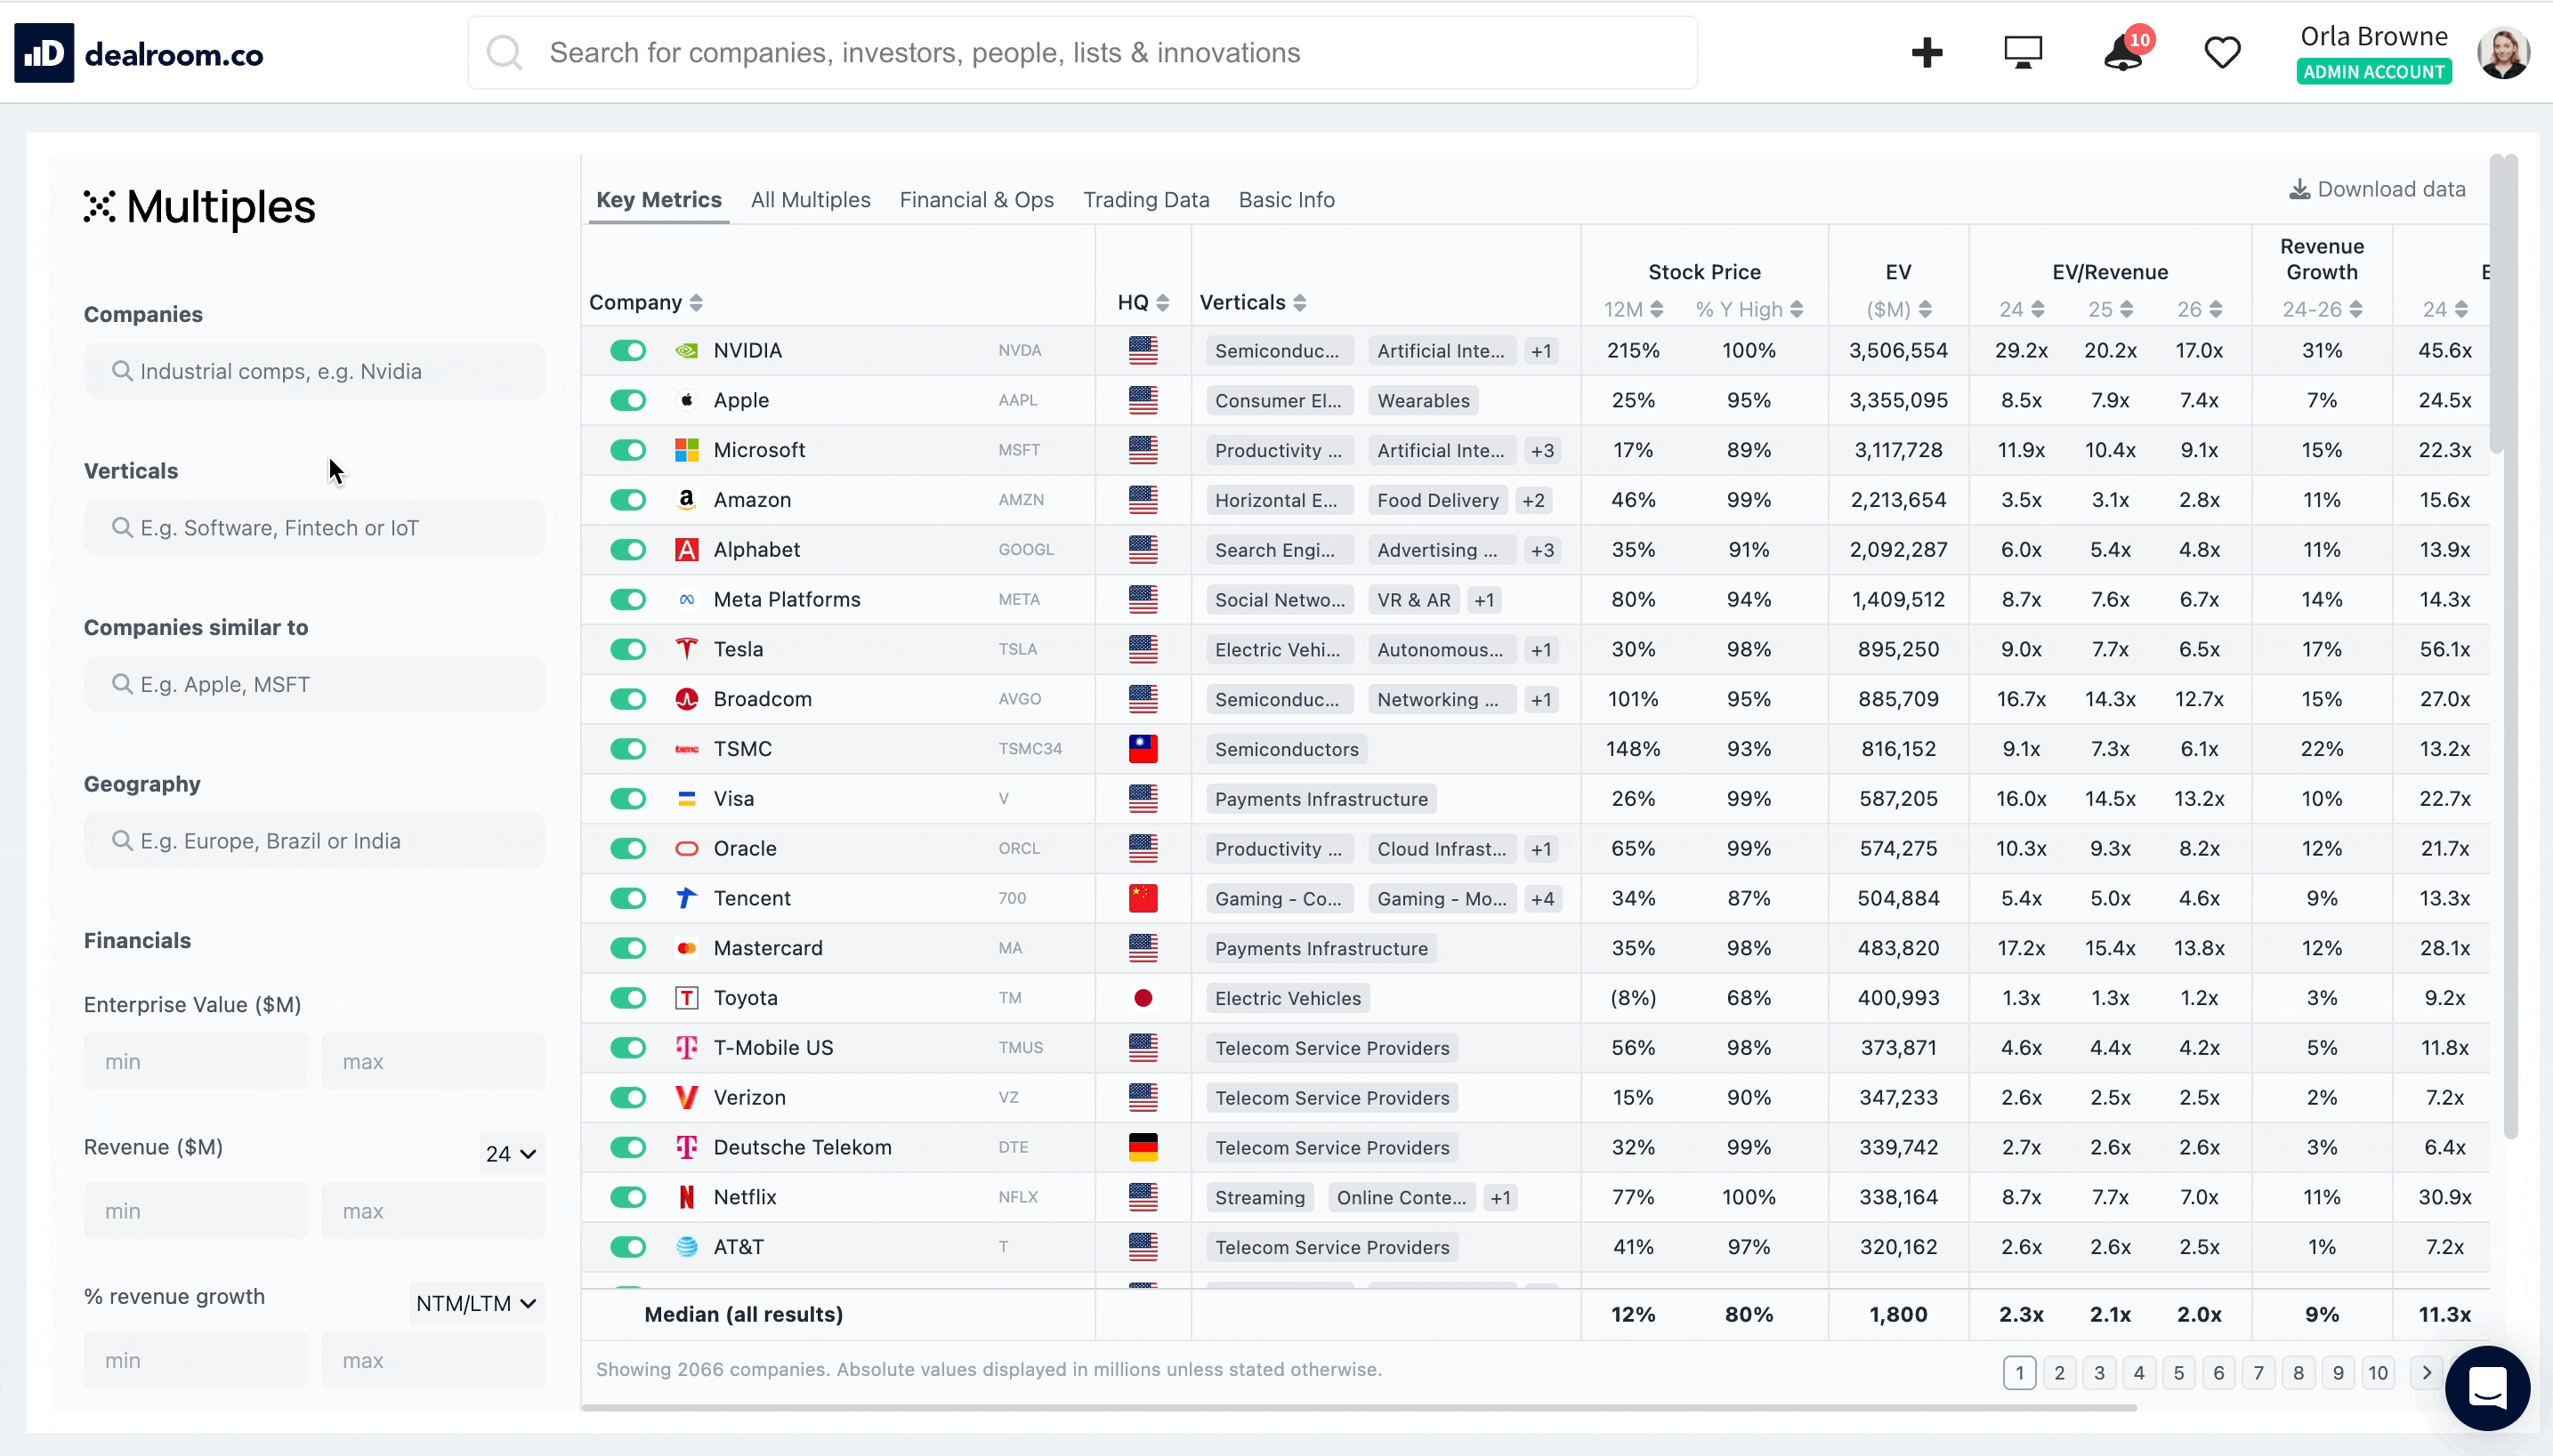Disable the Alphabet row switch

628,550
